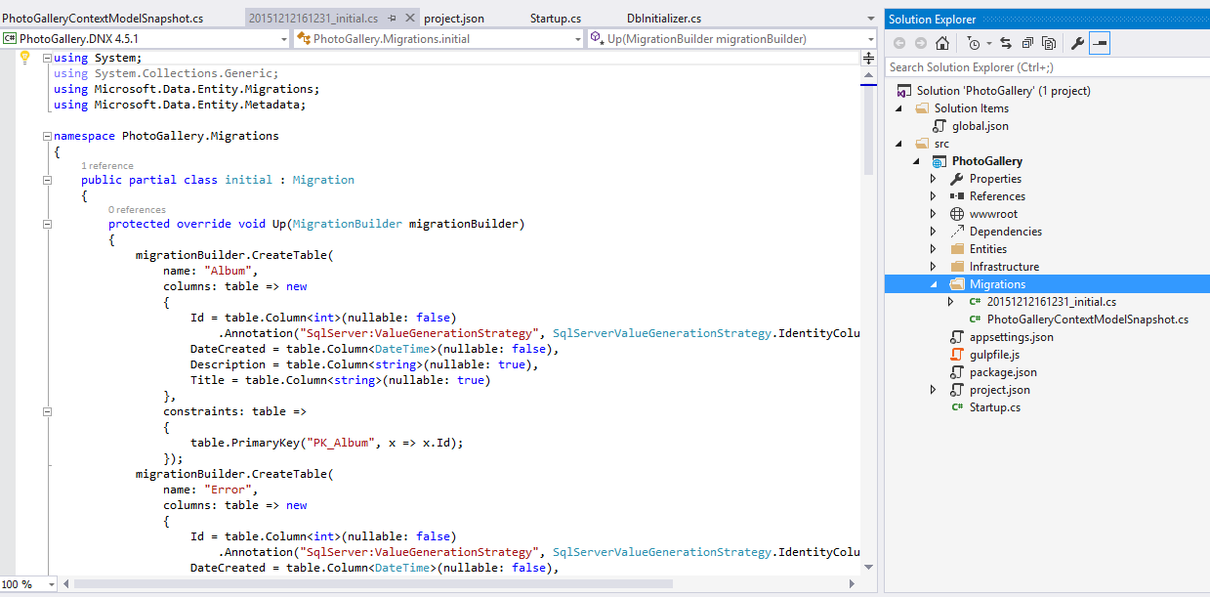Collapse the namespace PhotoGallery.Migrations code block
This screenshot has height=597, width=1210.
pyautogui.click(x=47, y=136)
